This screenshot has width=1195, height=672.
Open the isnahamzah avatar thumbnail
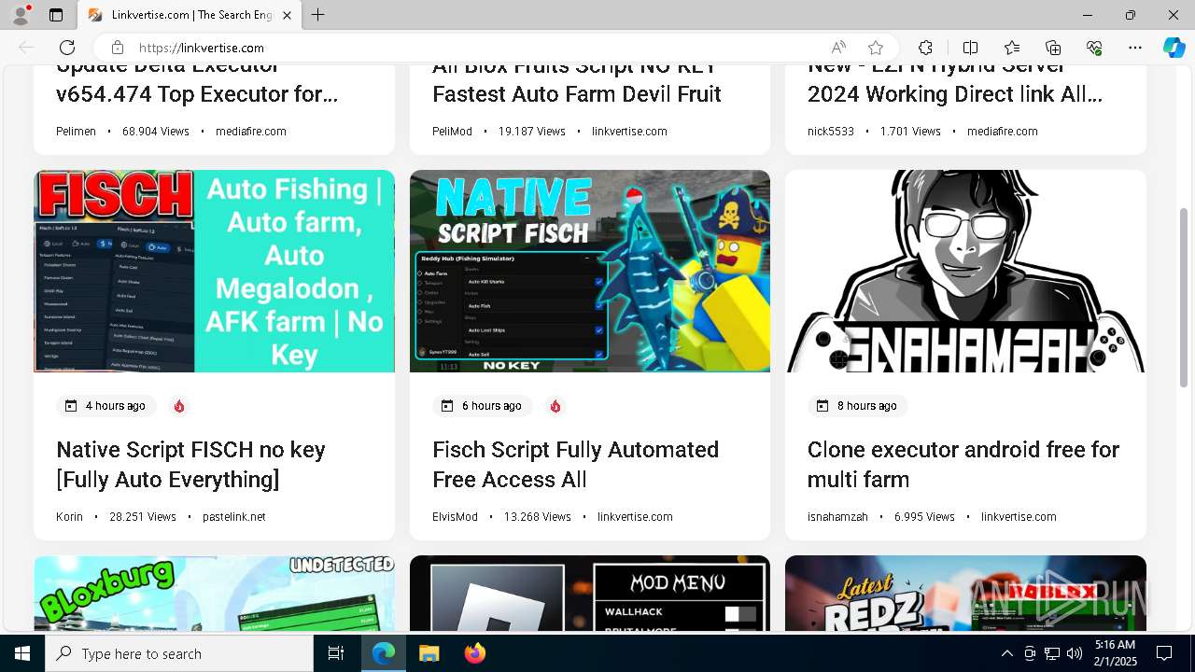pos(965,271)
